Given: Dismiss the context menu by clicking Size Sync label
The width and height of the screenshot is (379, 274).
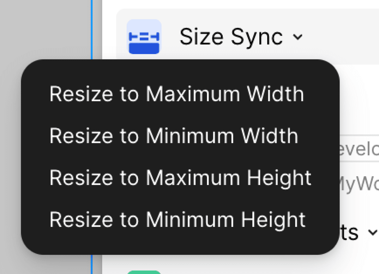Looking at the screenshot, I should coord(231,36).
